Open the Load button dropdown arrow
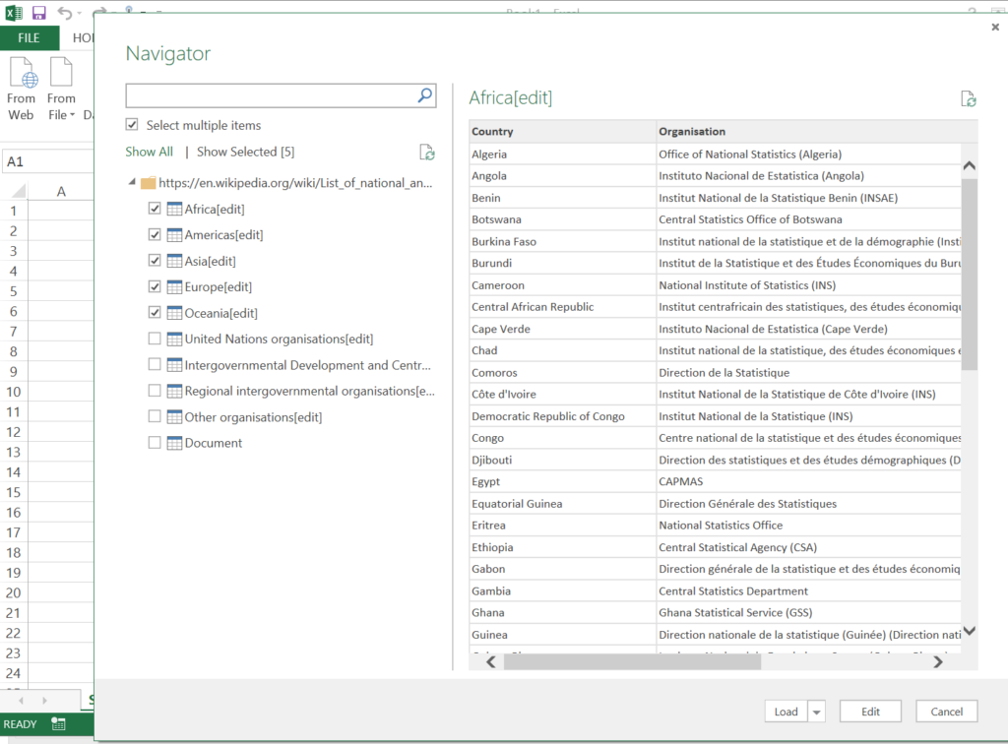 (x=816, y=712)
